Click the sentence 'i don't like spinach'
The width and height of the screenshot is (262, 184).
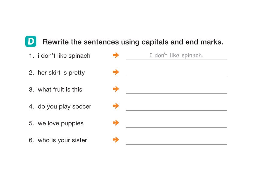coord(64,56)
